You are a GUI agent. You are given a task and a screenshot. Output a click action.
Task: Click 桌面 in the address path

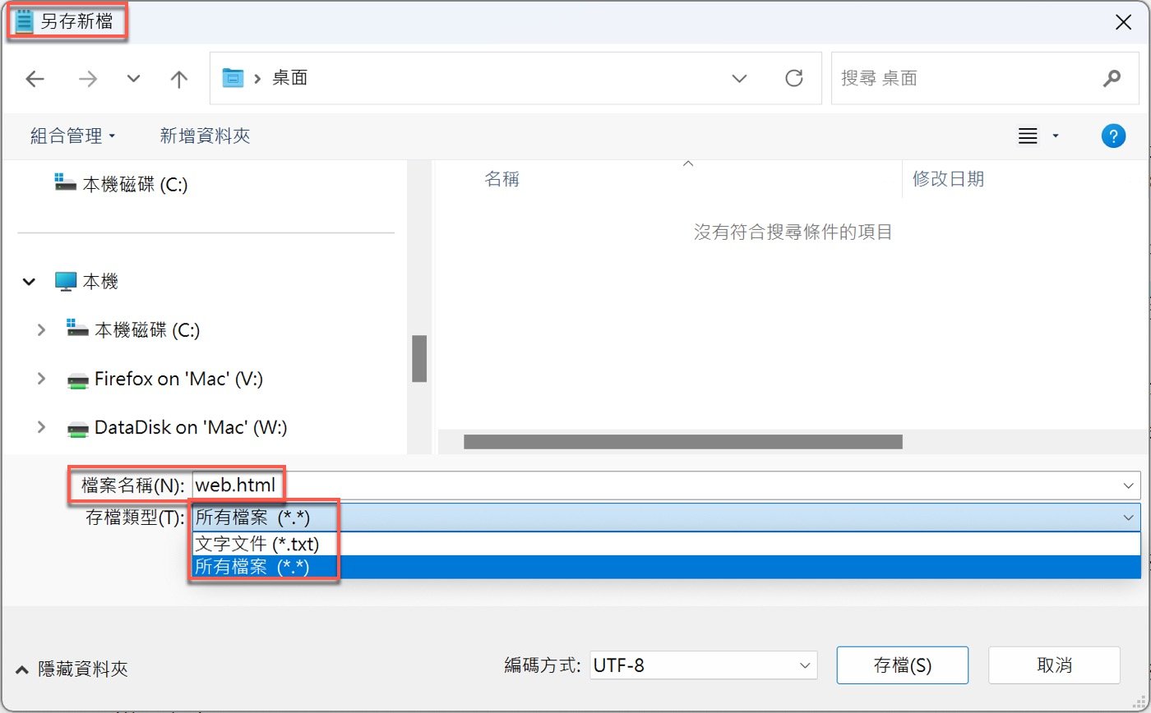pos(289,78)
